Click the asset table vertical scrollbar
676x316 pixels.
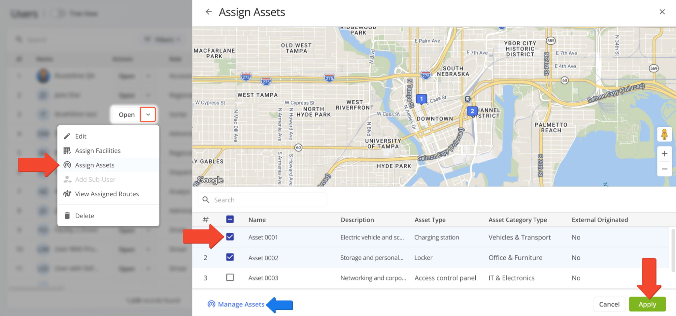[x=673, y=250]
